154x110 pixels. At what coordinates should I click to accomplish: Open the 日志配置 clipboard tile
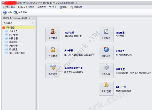[106, 35]
